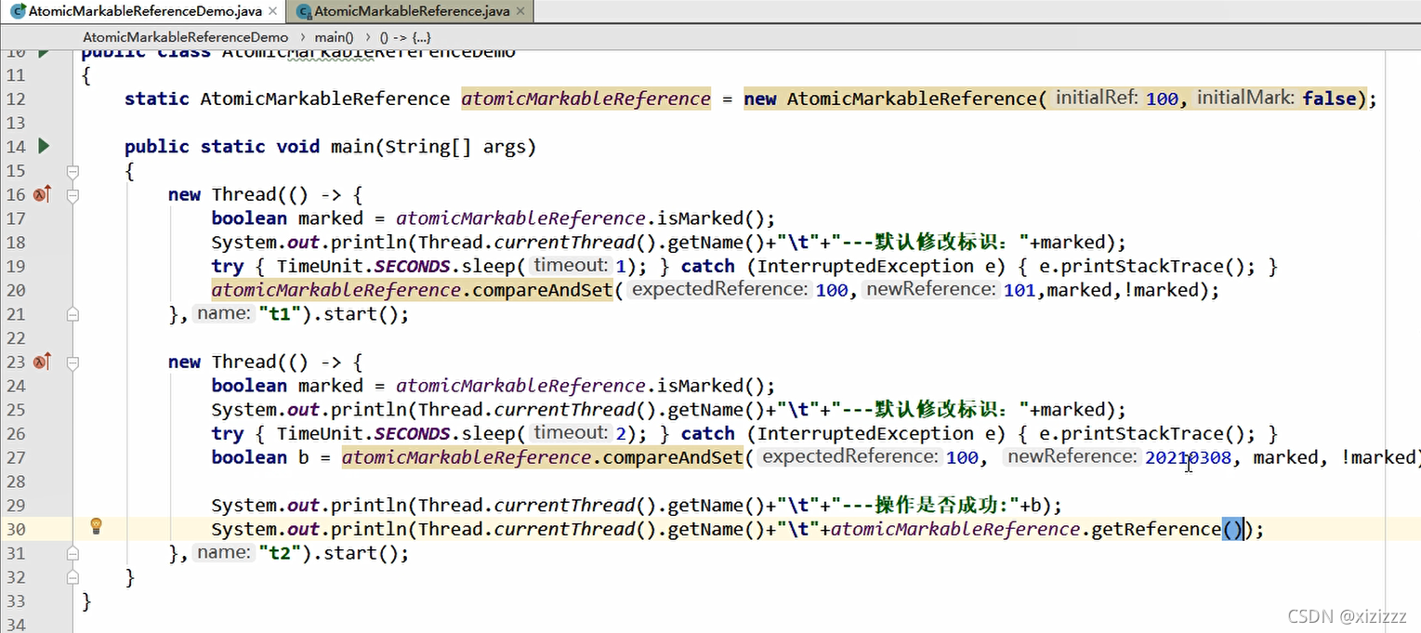Screen dimensions: 1421x633
Task: Select the AtomicMarkableReferenceDemo.java tab
Action: (145, 12)
